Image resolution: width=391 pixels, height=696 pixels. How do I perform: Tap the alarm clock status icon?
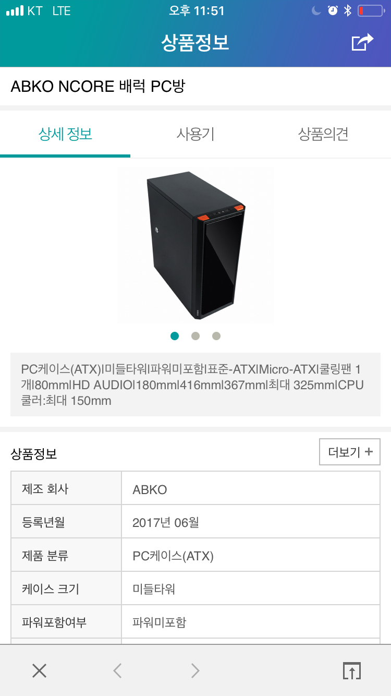click(333, 10)
